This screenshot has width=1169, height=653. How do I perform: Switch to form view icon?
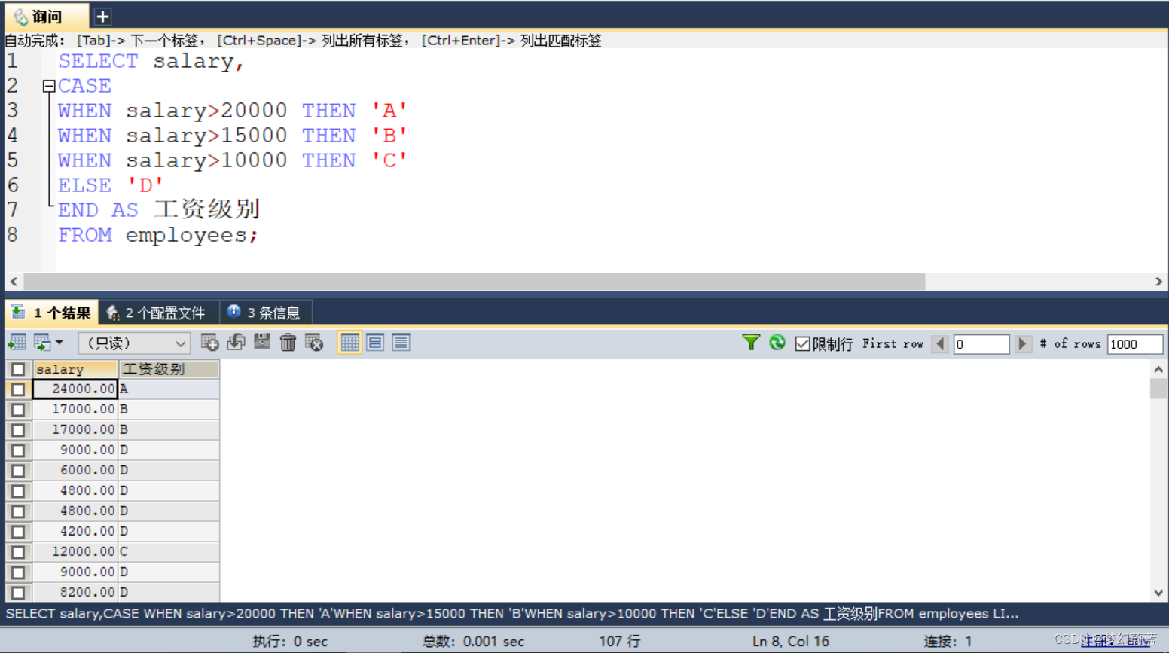click(x=375, y=343)
